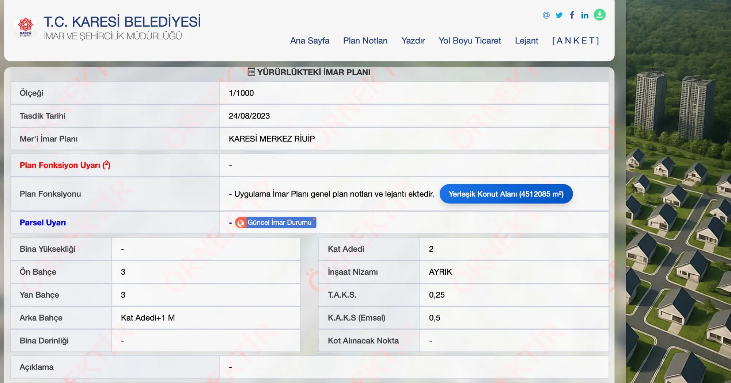This screenshot has height=383, width=731.
Task: Open the email @ icon
Action: pos(546,15)
